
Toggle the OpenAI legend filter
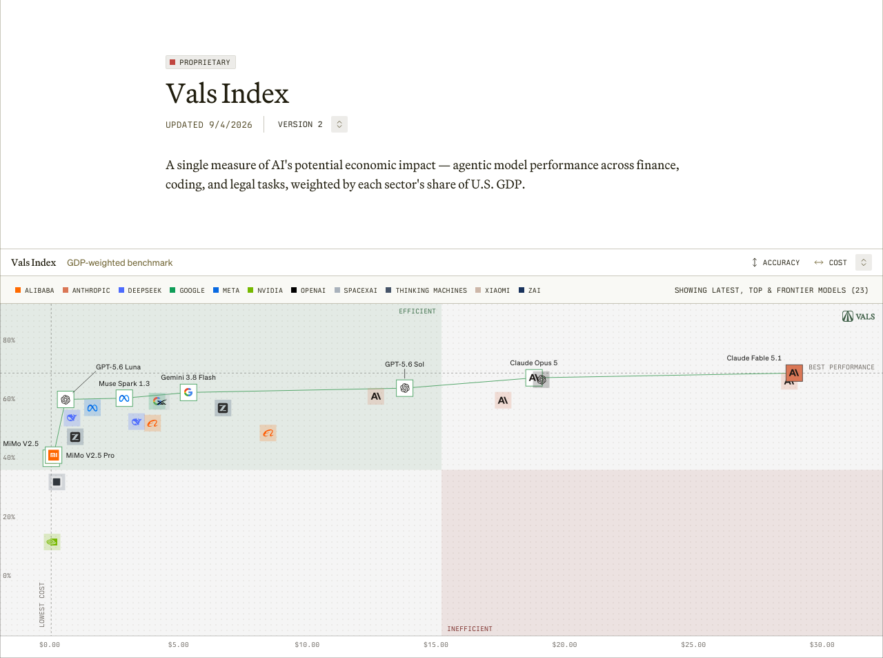[x=308, y=291]
